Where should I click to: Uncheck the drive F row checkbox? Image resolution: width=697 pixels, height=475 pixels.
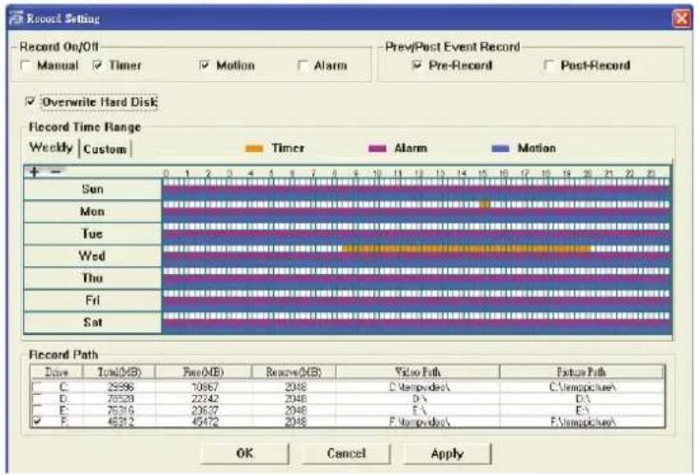tap(37, 421)
